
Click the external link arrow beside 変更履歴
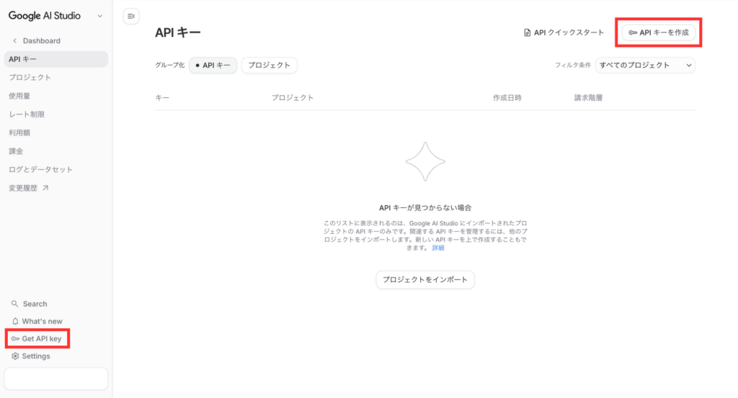[45, 188]
